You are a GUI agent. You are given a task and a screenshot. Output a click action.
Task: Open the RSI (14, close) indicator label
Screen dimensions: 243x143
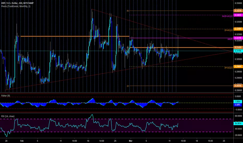[x=8, y=116]
